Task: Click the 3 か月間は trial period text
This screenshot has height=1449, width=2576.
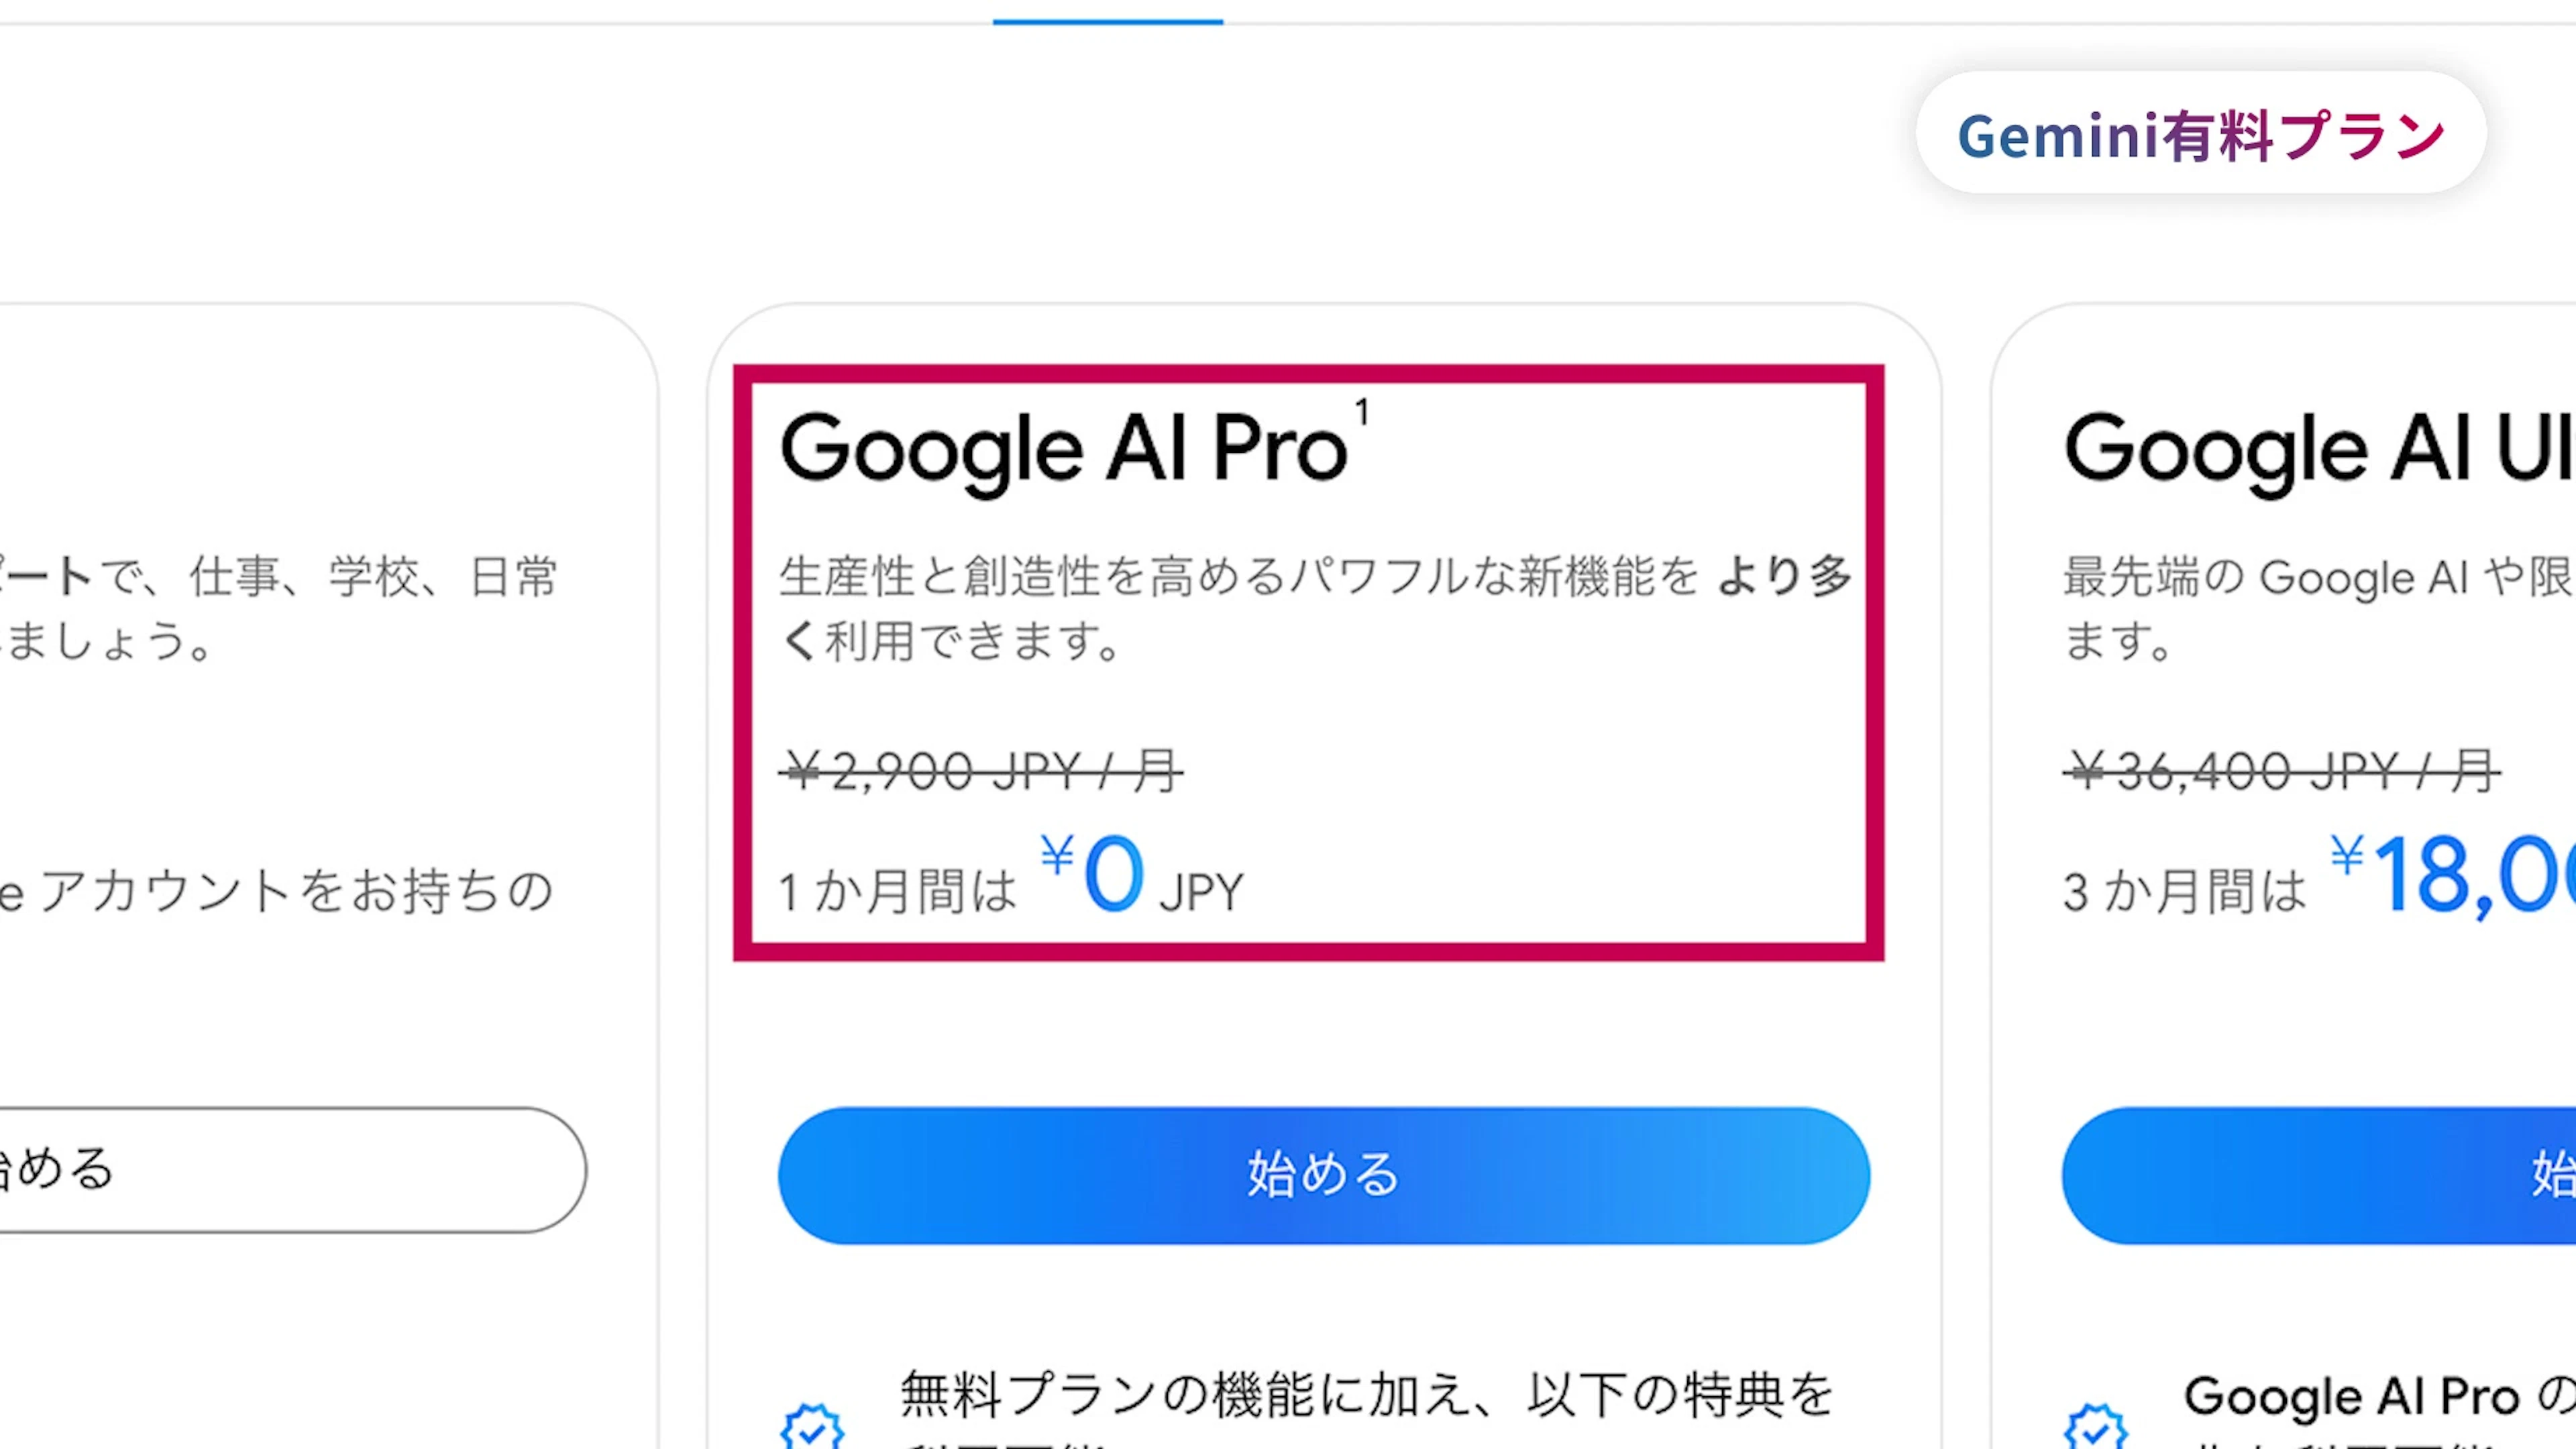Action: (x=2184, y=890)
